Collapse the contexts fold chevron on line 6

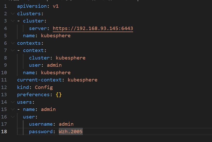coord(13,43)
